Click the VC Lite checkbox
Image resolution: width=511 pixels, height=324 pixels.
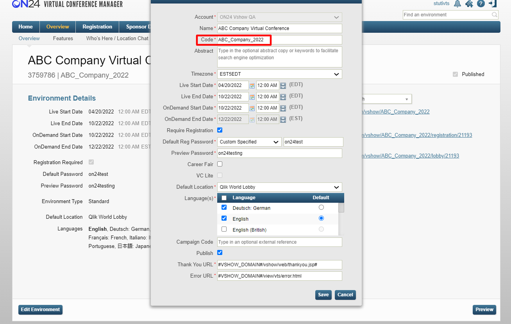pyautogui.click(x=220, y=175)
